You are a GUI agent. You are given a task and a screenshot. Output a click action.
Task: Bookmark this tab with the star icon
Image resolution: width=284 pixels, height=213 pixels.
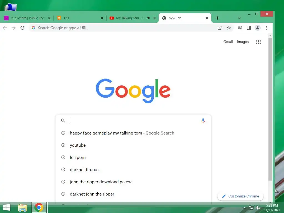click(229, 28)
